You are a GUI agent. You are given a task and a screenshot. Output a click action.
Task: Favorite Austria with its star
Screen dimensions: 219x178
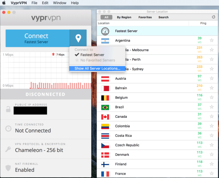click(x=212, y=78)
